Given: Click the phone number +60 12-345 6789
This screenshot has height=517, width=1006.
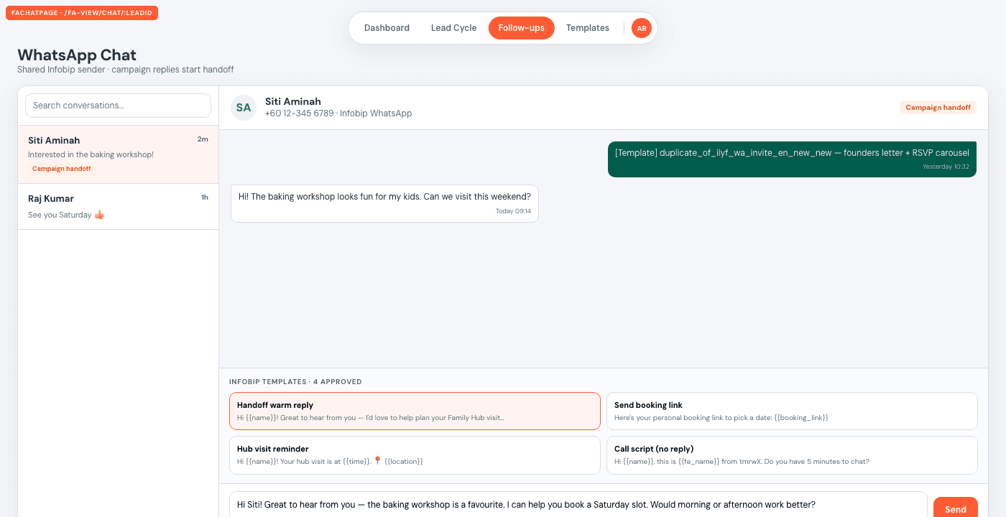Looking at the screenshot, I should 299,113.
